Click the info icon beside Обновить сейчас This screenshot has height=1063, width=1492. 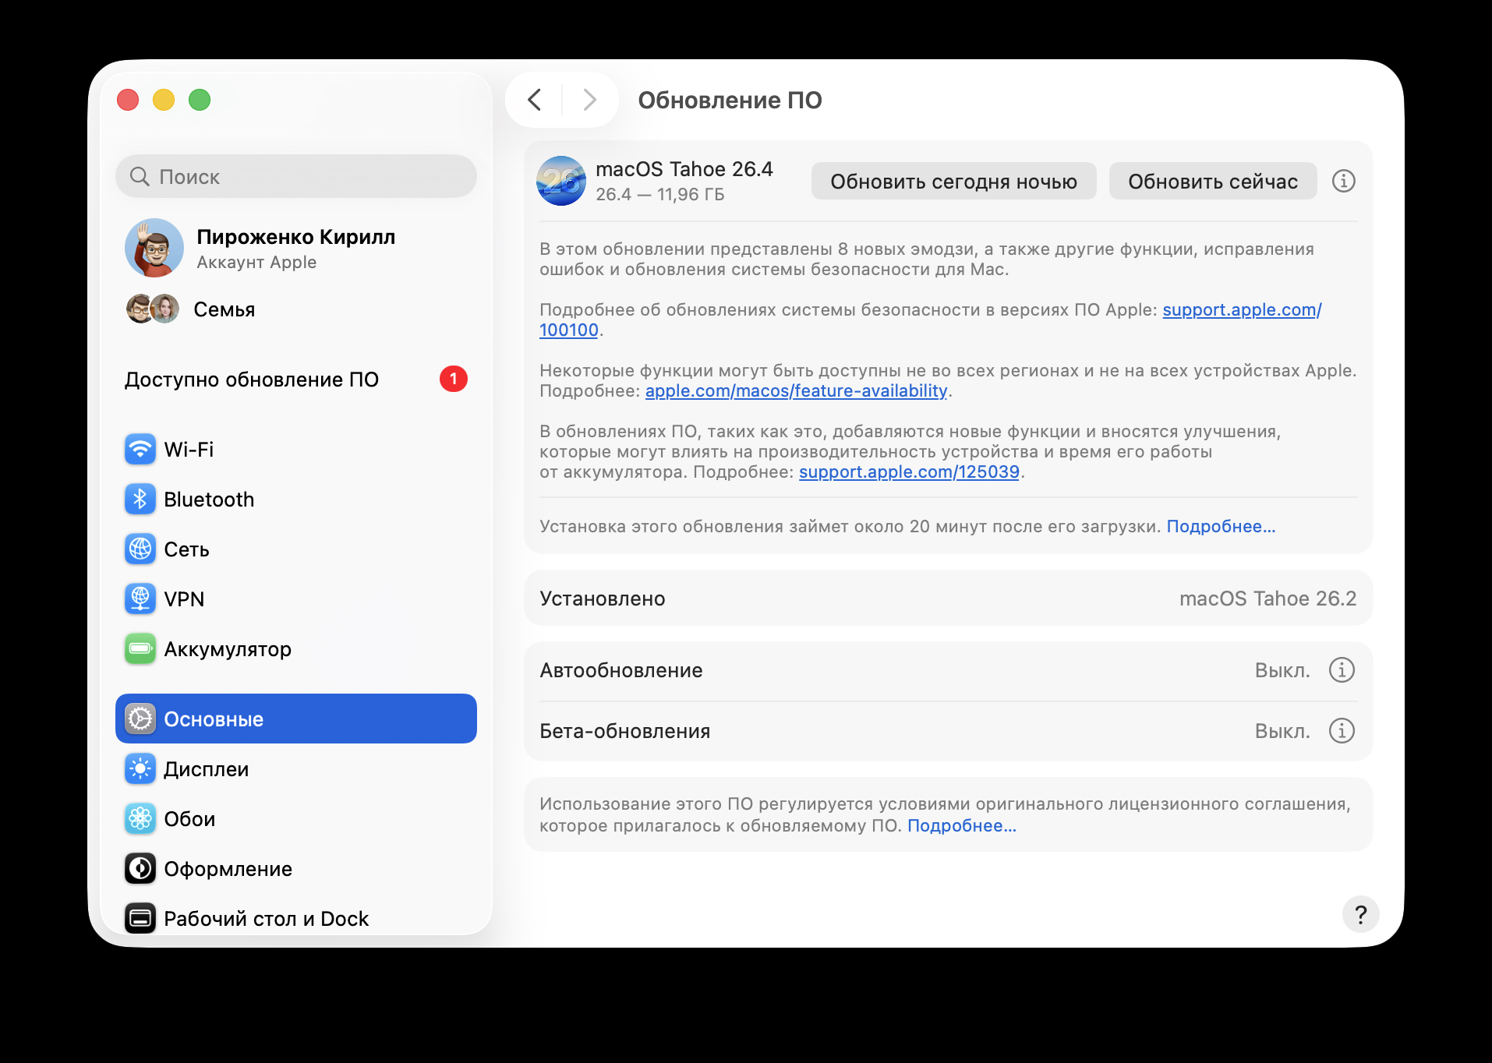1344,180
